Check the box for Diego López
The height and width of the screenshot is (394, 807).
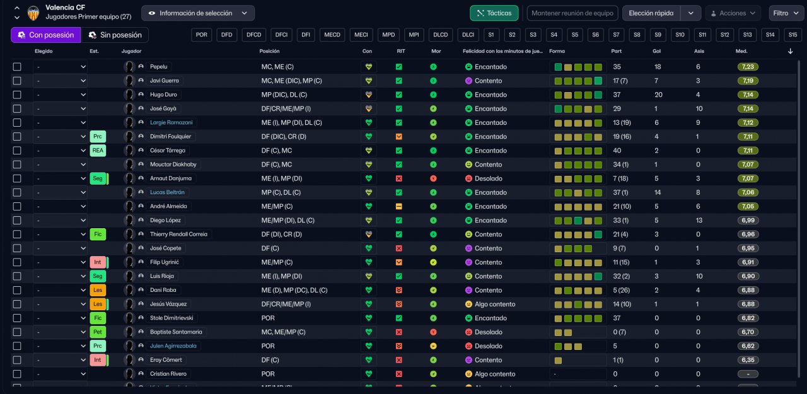[x=17, y=220]
